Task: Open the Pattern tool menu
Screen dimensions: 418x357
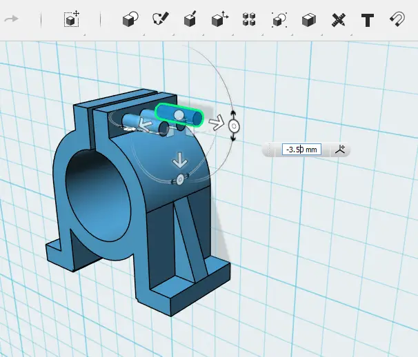Action: (x=249, y=19)
